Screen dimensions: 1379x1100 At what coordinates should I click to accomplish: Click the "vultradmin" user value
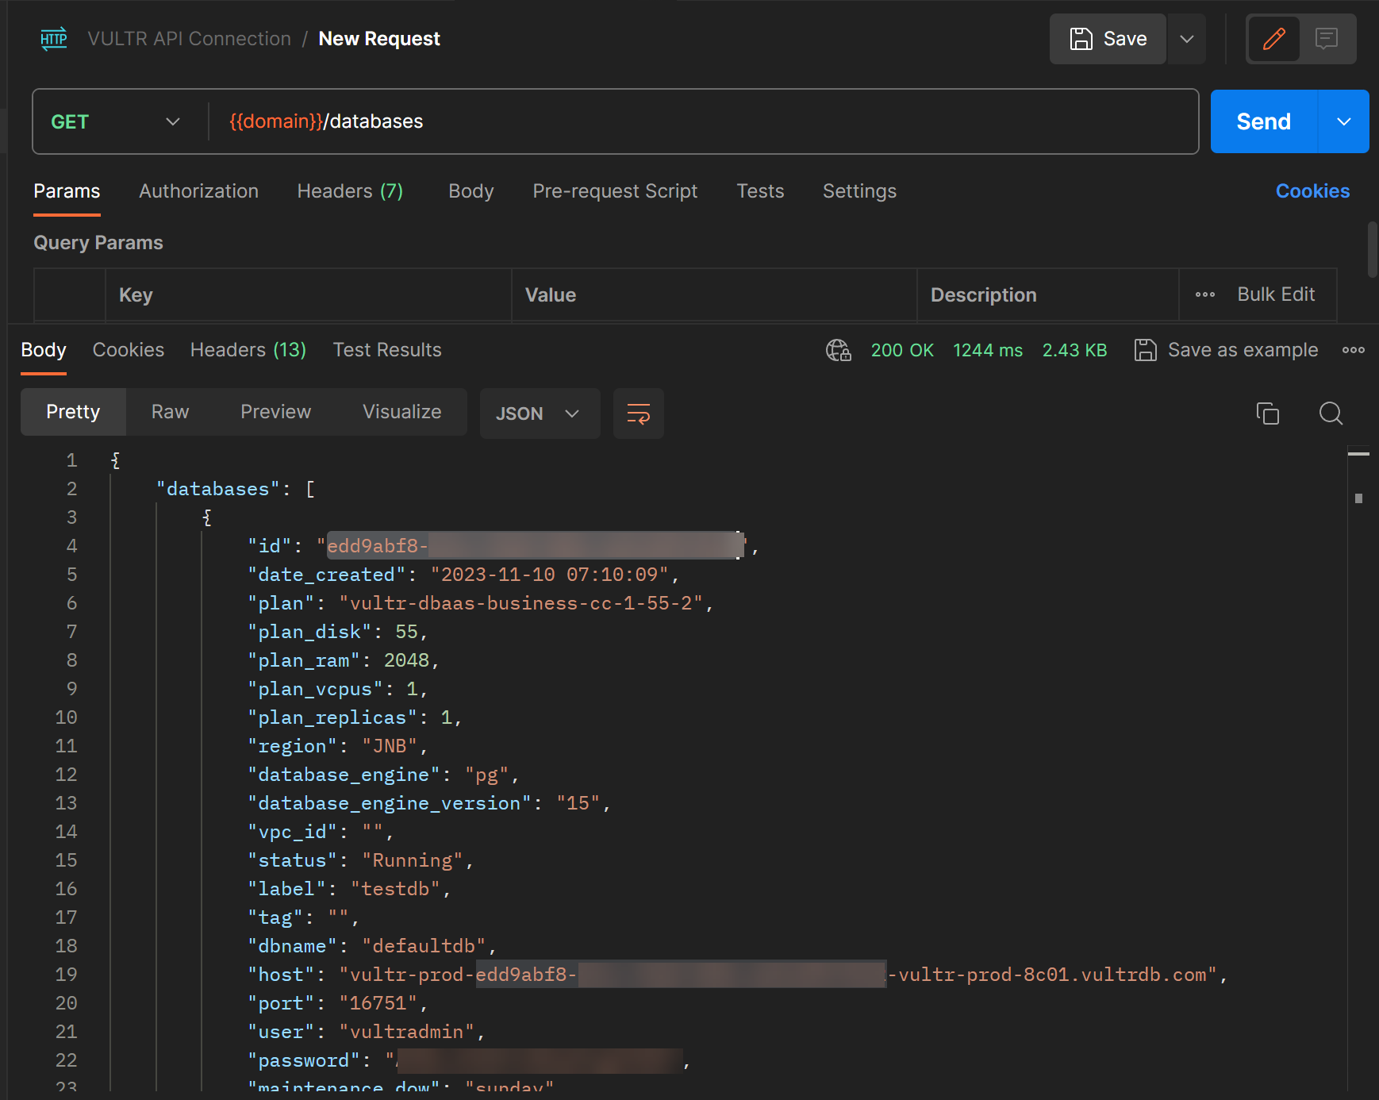pos(407,1032)
